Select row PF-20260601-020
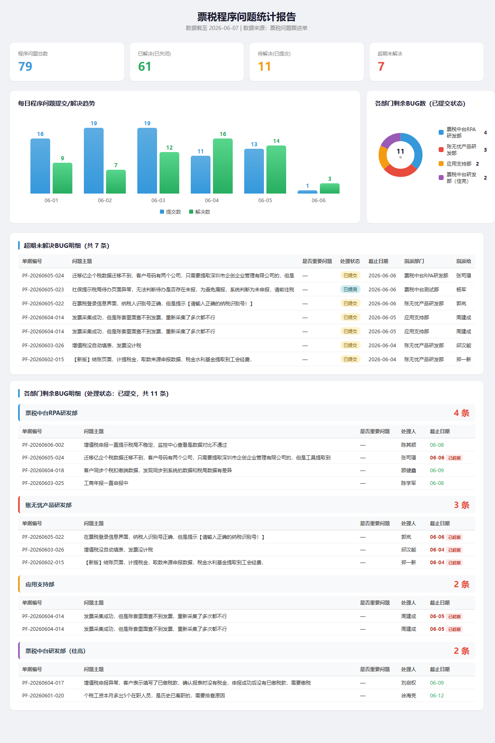Viewport: 495px width, 743px height. tap(247, 696)
